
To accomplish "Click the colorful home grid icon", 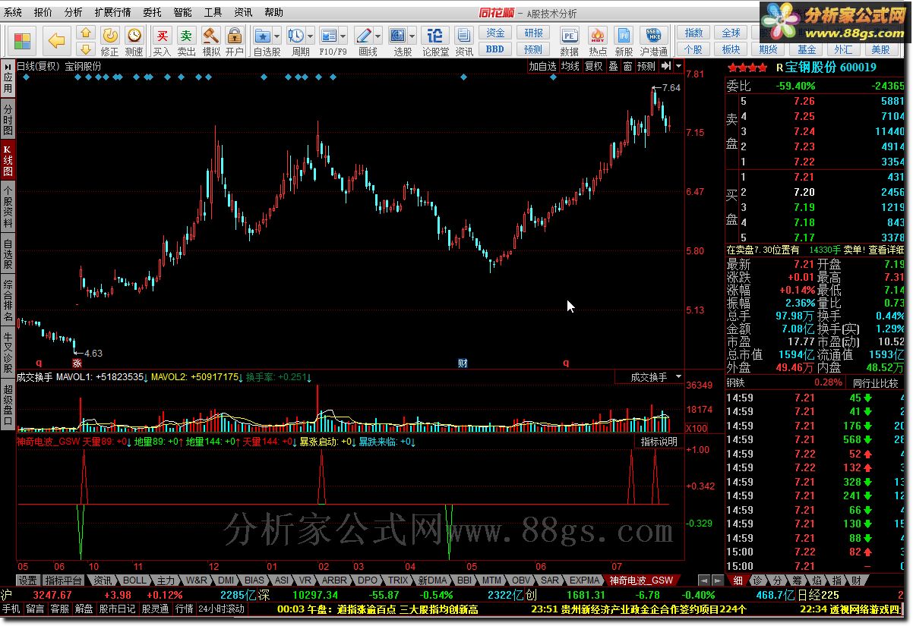I will click(22, 41).
